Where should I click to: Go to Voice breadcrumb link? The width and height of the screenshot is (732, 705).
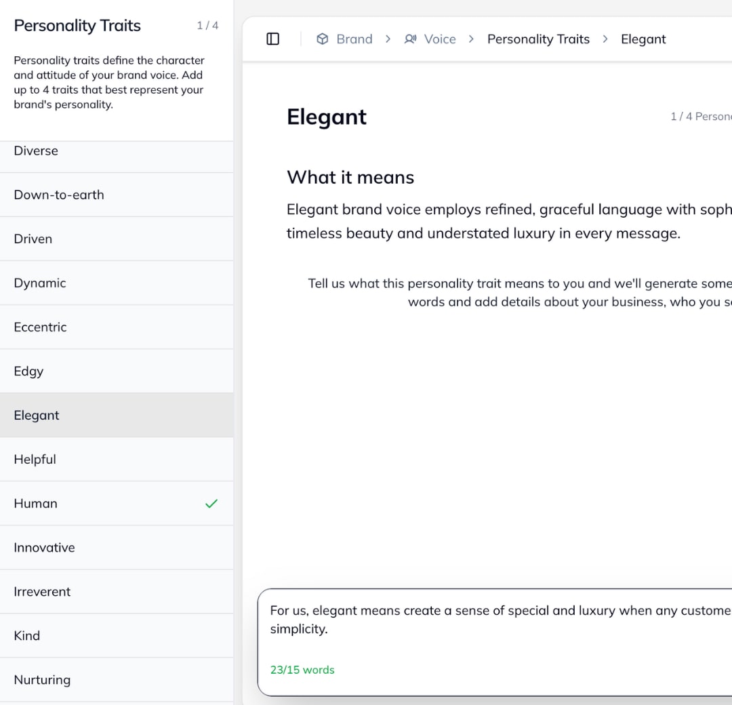440,39
